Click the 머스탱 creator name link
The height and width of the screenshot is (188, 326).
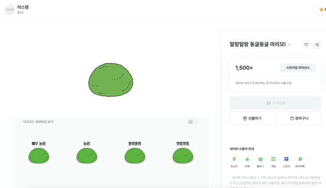tap(23, 7)
